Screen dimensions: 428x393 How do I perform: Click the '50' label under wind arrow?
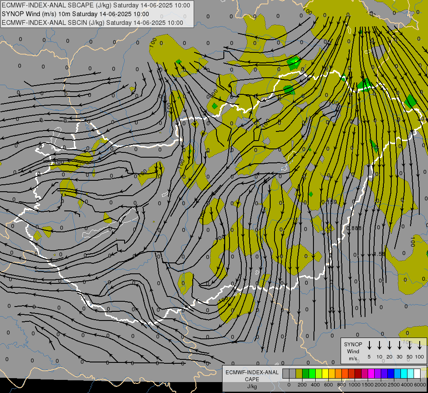[x=410, y=357]
